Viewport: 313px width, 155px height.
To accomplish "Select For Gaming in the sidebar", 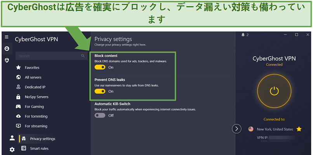I will pos(34,107).
